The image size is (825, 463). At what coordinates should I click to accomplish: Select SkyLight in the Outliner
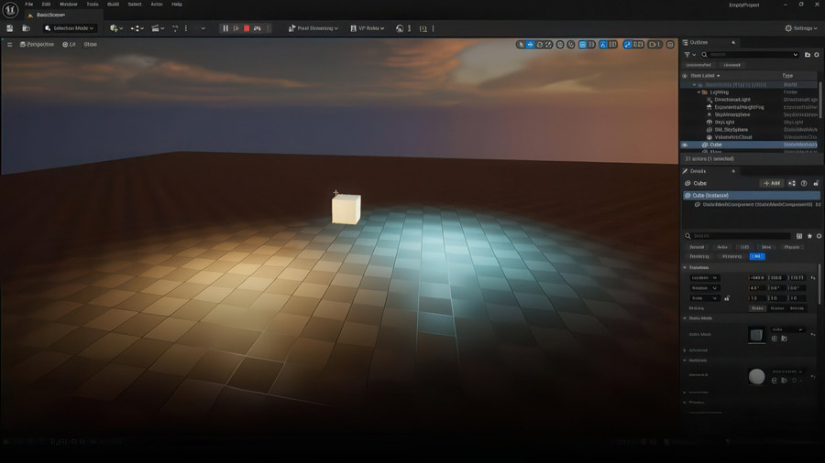pyautogui.click(x=724, y=123)
